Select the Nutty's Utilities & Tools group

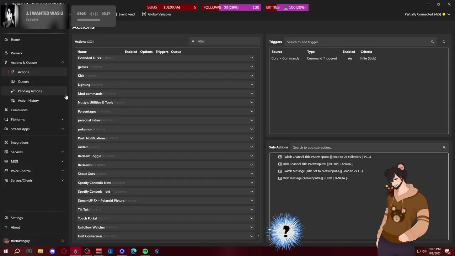[x=166, y=102]
